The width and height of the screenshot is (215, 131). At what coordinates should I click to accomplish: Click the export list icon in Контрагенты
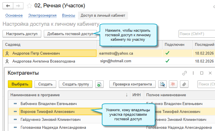click(162, 84)
